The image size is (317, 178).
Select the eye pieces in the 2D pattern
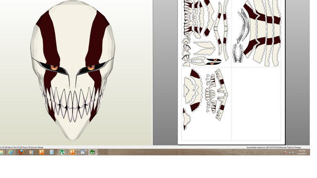click(213, 61)
